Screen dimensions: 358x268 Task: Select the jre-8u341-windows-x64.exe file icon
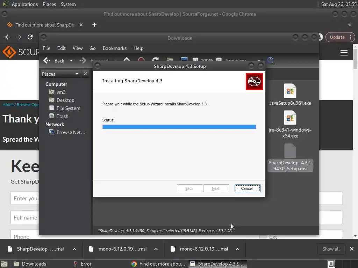coord(290,118)
